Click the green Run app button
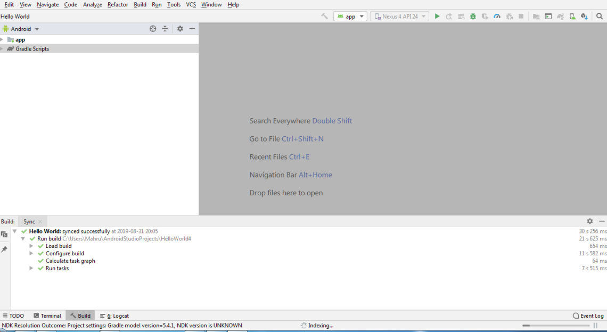 coord(437,16)
